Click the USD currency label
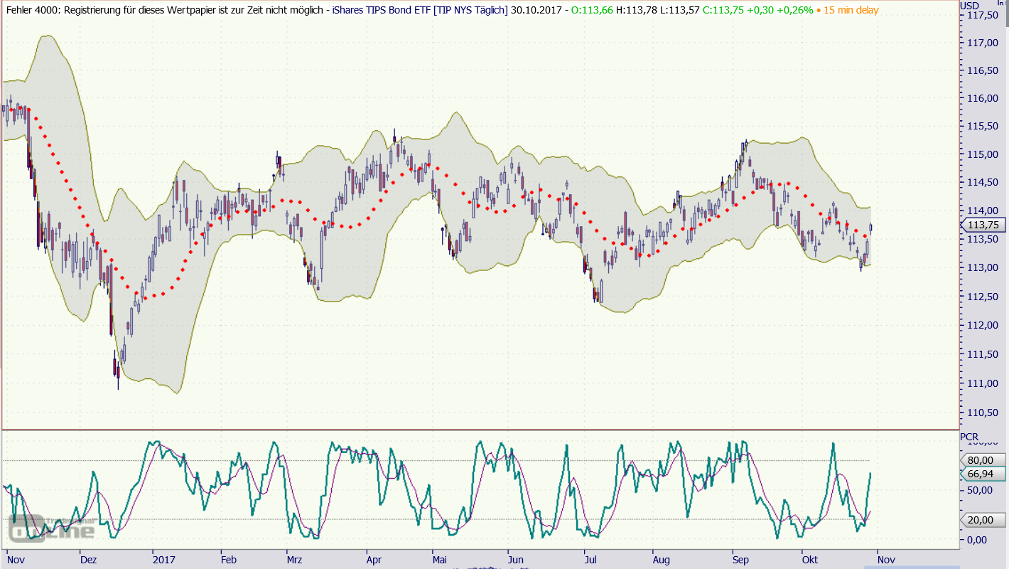This screenshot has height=569, width=1009. (969, 6)
